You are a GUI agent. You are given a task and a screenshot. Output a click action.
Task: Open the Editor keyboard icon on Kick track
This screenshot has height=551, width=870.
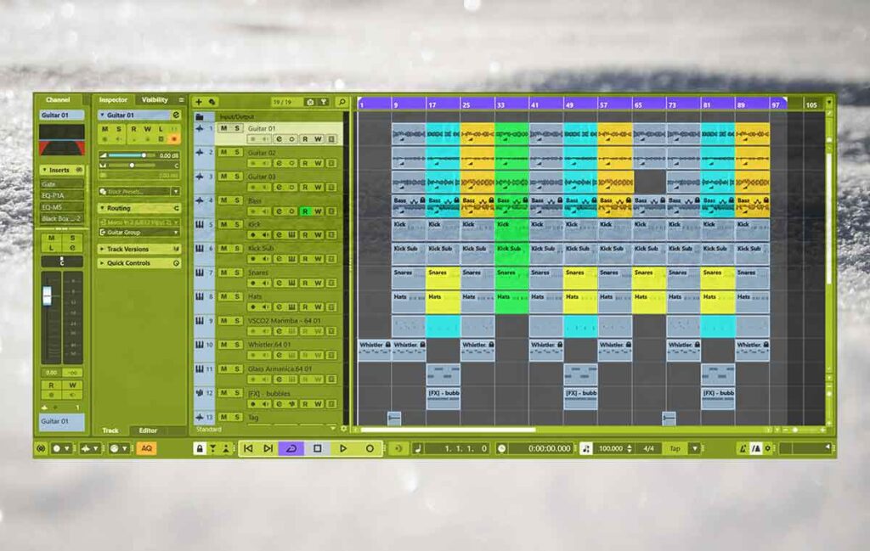tap(291, 234)
